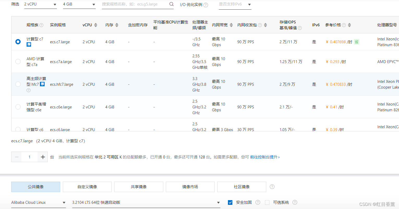Open help icon next to 安全加固
Screen dimensions: 399x209
coord(258,202)
